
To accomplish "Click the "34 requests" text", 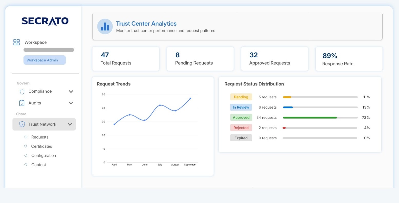I will [266, 117].
